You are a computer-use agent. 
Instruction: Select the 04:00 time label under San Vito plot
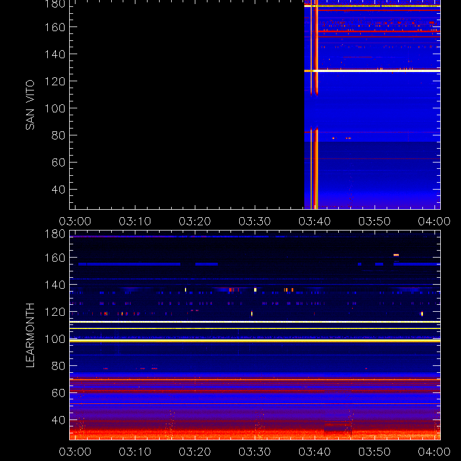coord(434,221)
